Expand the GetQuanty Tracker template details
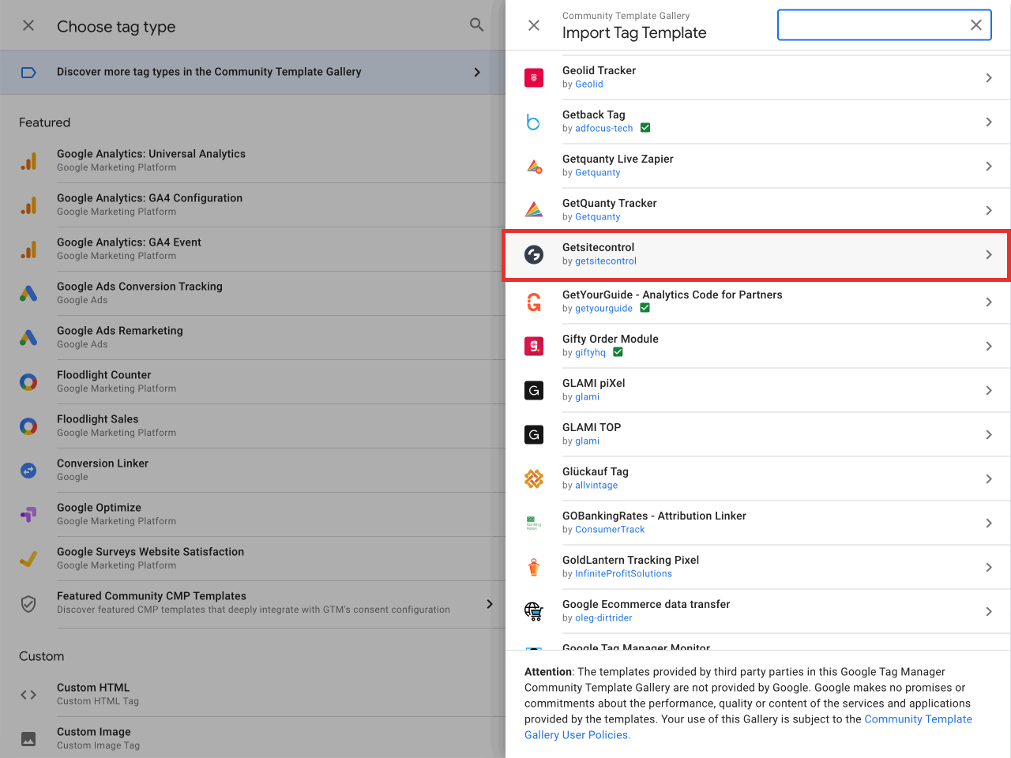This screenshot has height=758, width=1011. [988, 210]
